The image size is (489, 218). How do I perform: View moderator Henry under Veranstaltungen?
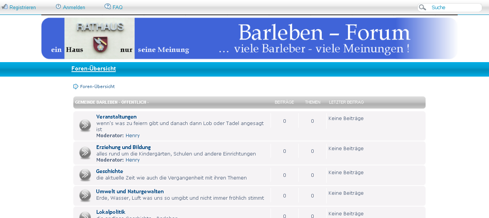[x=133, y=135]
